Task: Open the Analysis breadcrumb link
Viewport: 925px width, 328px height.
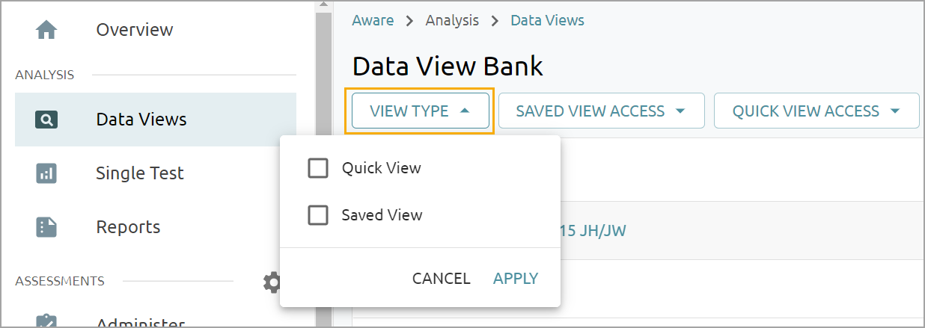Action: point(452,21)
